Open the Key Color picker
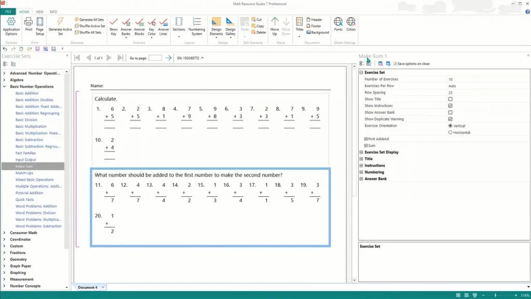The height and width of the screenshot is (299, 531). tap(151, 27)
